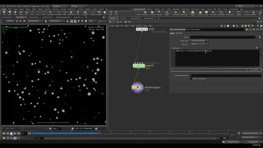The height and width of the screenshot is (148, 263).
Task: Add a Sky Light from the shelf
Action: pos(200,13)
